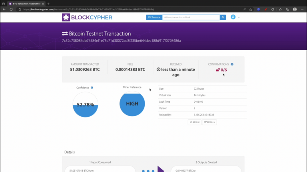The height and width of the screenshot is (172, 307).
Task: Select the BTC Transaction browser tab
Action: (26, 4)
